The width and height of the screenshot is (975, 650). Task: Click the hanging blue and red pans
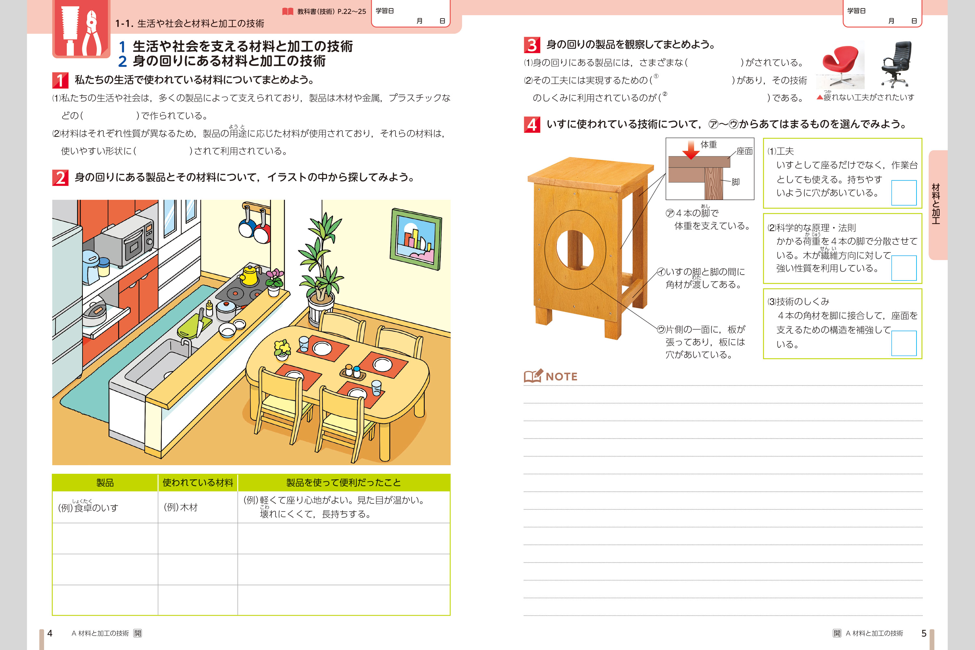tap(254, 223)
